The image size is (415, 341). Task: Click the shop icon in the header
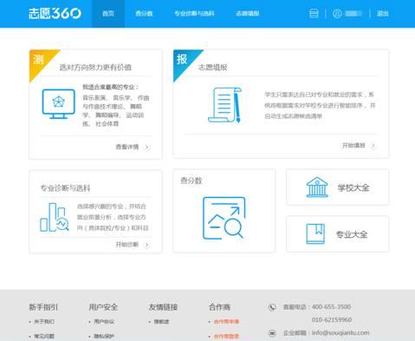coord(314,14)
